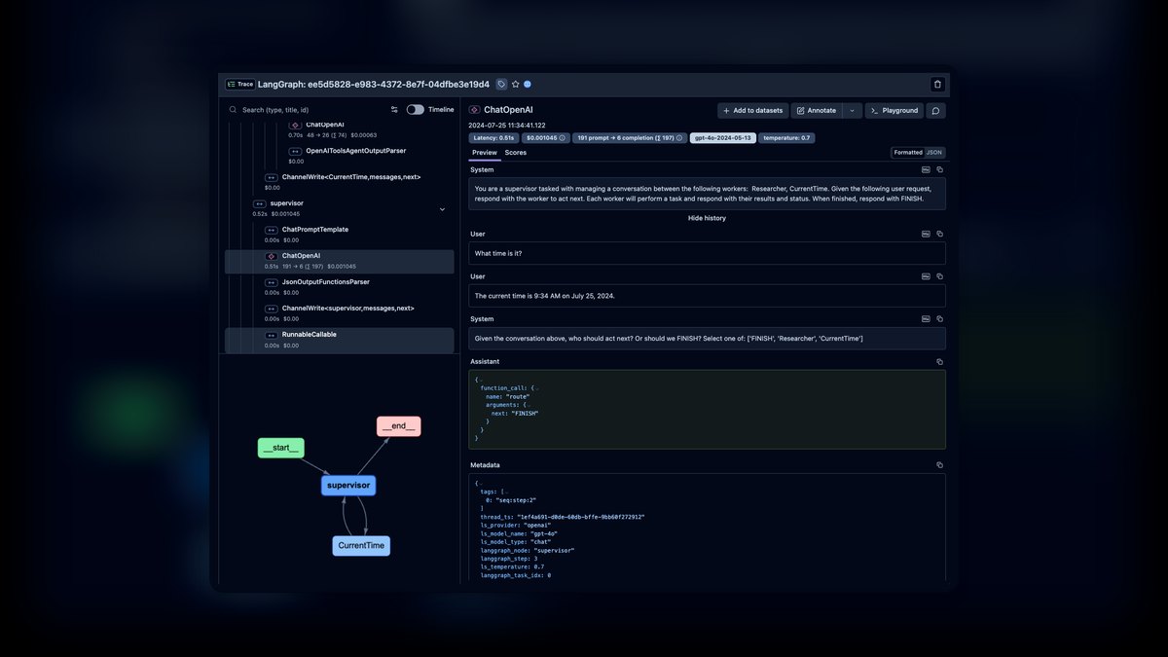1168x657 pixels.
Task: Select the highlighted ChatOpenAI run row
Action: pos(339,261)
